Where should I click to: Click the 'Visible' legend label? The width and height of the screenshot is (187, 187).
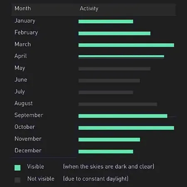(x=36, y=167)
